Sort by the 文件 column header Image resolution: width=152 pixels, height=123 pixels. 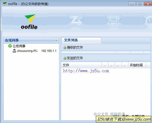pos(81,65)
